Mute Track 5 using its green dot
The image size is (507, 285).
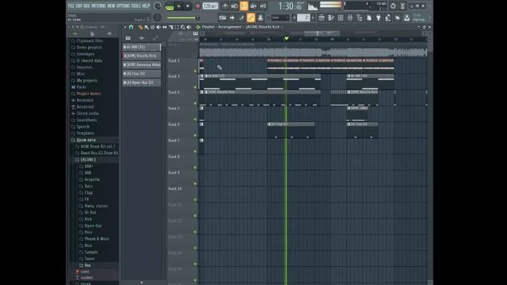click(195, 120)
